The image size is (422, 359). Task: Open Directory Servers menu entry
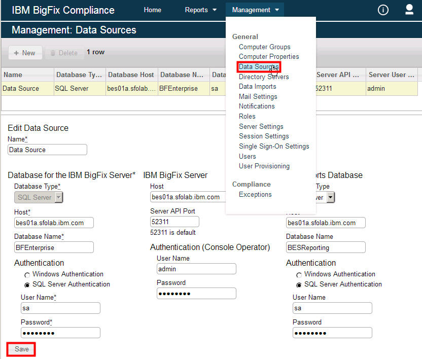click(264, 77)
